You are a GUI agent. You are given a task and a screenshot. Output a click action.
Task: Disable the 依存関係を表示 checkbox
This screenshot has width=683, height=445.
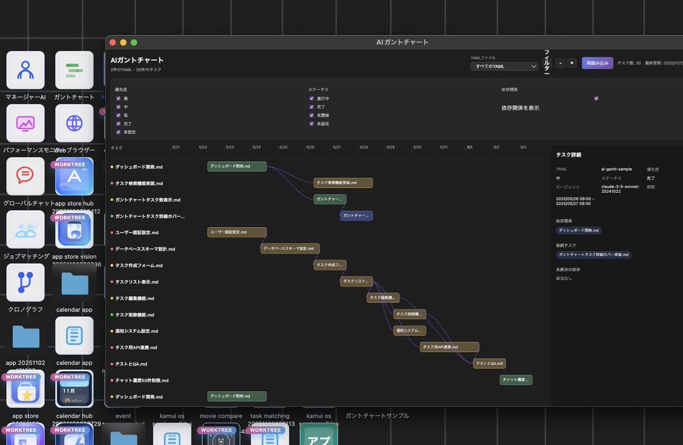(596, 98)
